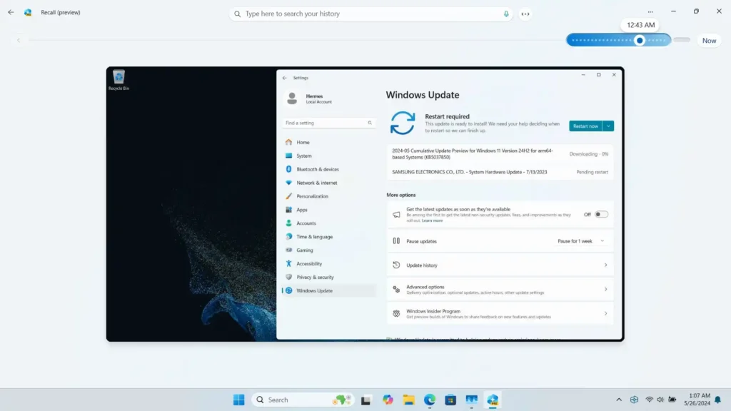Click the volume speaker tray icon
The height and width of the screenshot is (411, 731).
coord(660,400)
